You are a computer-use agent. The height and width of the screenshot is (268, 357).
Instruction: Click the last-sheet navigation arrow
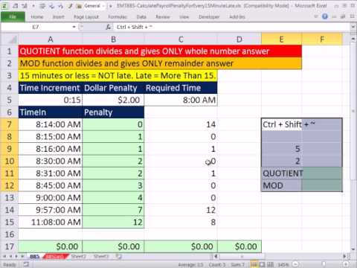coord(22,256)
